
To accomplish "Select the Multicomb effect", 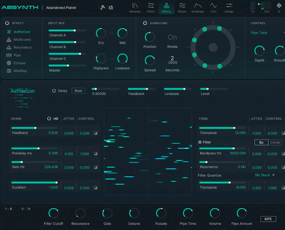I will click(19, 39).
